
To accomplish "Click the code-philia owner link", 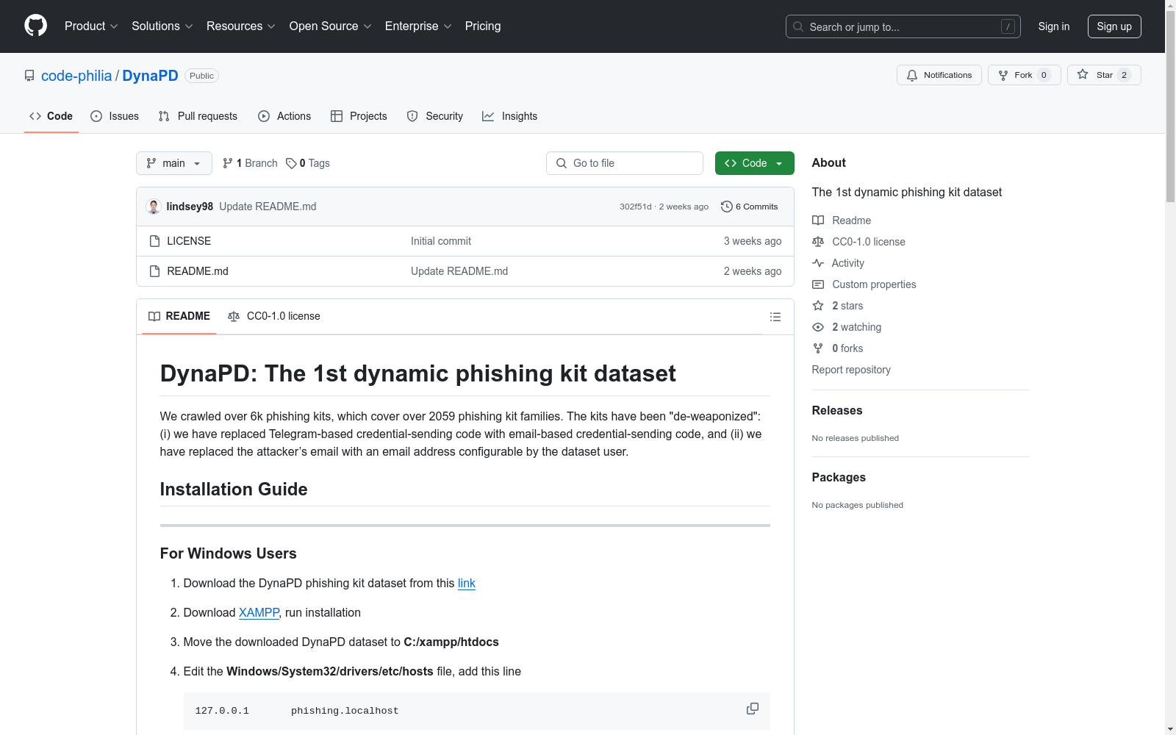I will point(76,76).
